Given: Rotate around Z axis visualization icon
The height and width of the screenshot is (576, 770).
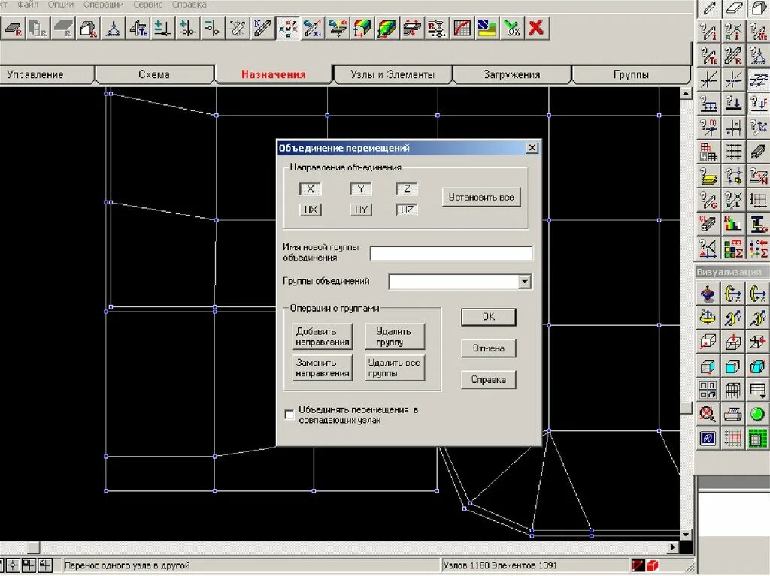Looking at the screenshot, I should point(708,318).
